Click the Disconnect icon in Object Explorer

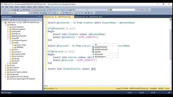(x=14, y=19)
